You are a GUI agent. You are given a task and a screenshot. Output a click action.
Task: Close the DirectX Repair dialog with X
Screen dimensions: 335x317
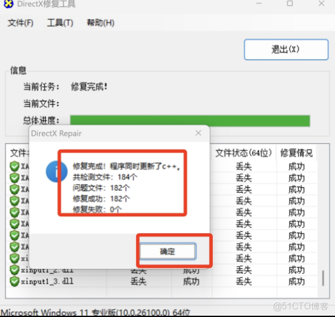(x=198, y=133)
